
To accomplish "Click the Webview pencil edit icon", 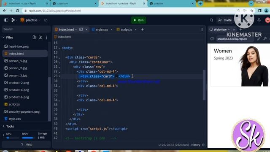I will (259, 39).
